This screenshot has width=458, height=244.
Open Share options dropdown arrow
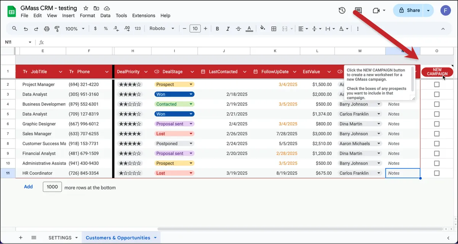(x=429, y=11)
